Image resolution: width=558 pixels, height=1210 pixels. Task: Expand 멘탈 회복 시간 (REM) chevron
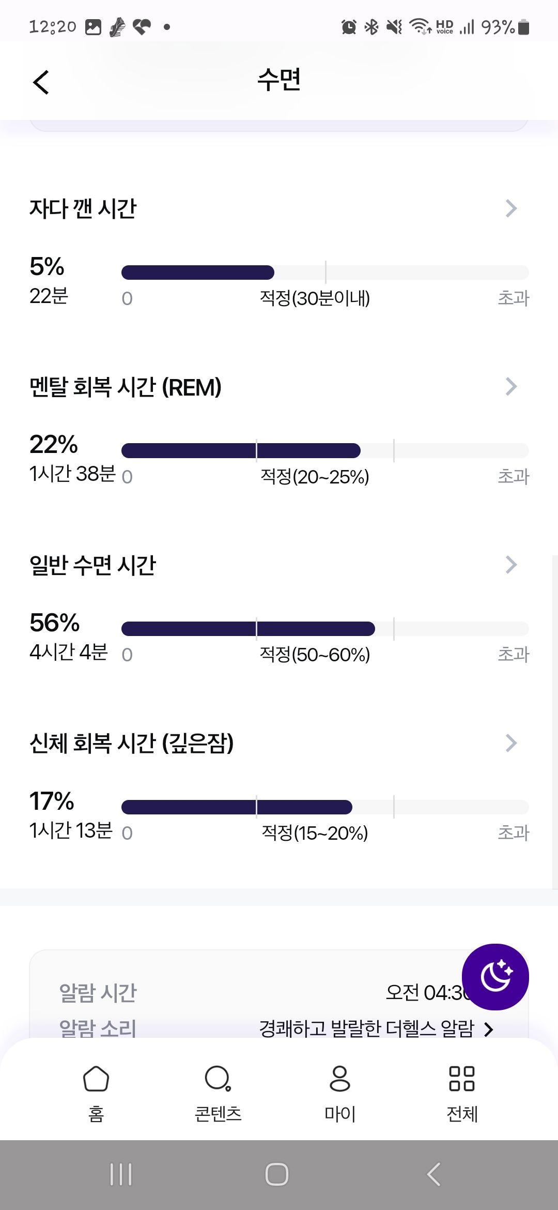pyautogui.click(x=511, y=386)
